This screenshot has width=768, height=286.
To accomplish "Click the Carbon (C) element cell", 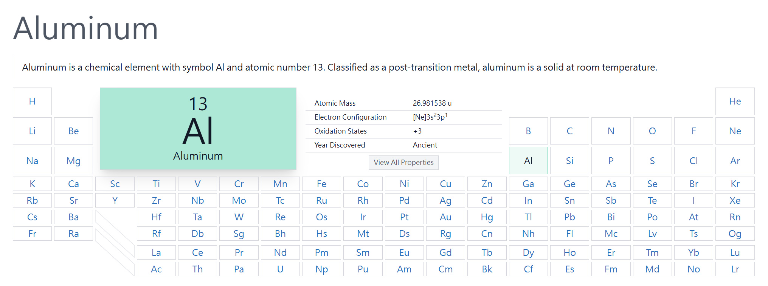I will coord(569,131).
